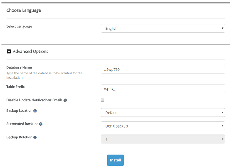Image resolution: width=232 pixels, height=168 pixels.
Task: Focus the Database Name field containing a2wp769
Action: [x=163, y=69]
